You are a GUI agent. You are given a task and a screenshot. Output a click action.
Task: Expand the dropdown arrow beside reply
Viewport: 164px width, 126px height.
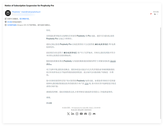click(x=157, y=14)
